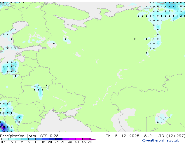
Task: Click the '(12+297)' forecast offset text
Action: coord(176,136)
